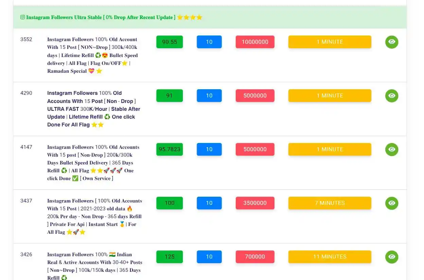
Task: Click the 91 rate badge
Action: (170, 95)
